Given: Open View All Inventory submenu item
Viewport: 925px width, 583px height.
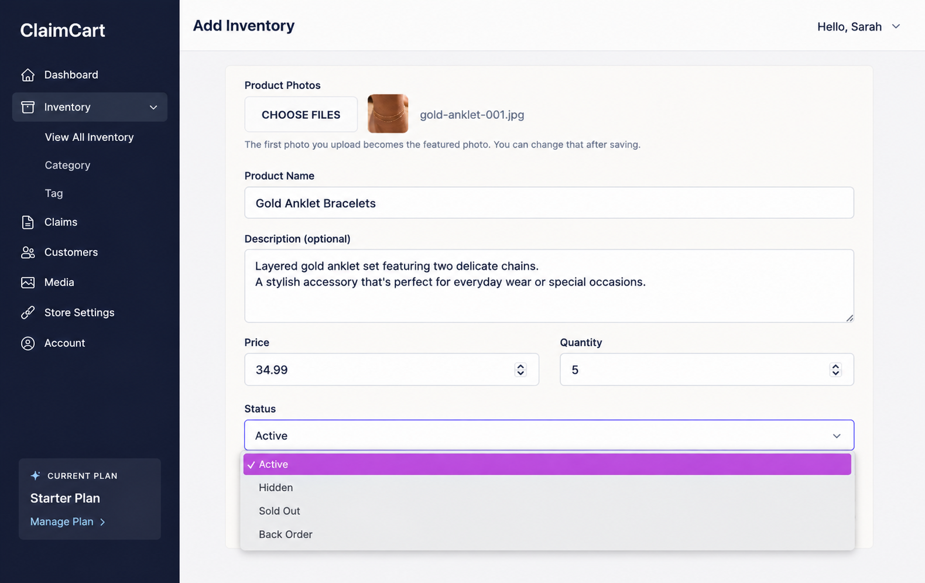Looking at the screenshot, I should (89, 137).
